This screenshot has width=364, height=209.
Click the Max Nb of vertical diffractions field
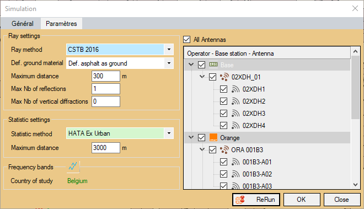point(106,101)
